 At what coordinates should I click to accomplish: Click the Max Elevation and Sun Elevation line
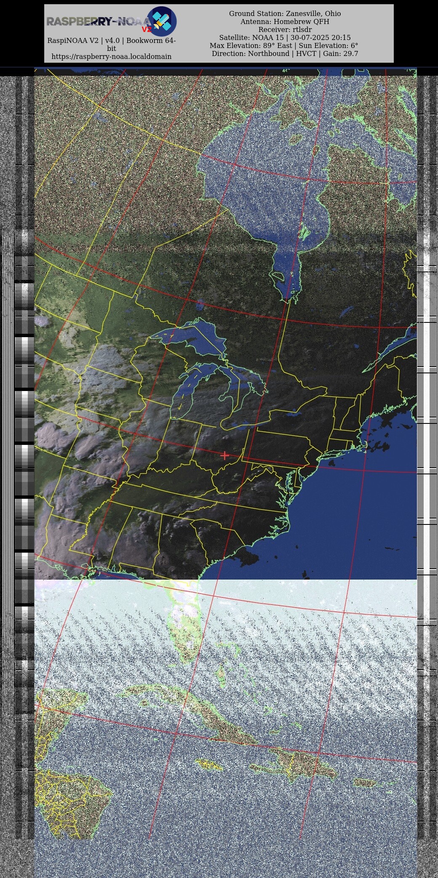[x=285, y=45]
